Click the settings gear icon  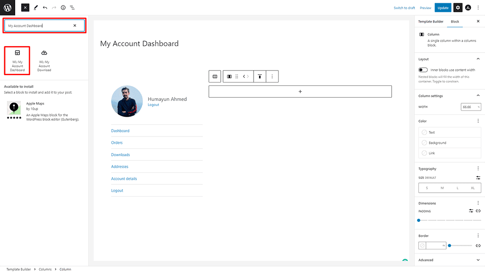(458, 8)
